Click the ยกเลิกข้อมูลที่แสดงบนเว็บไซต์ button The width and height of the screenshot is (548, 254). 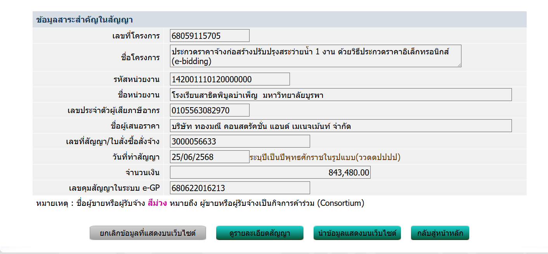tap(147, 233)
